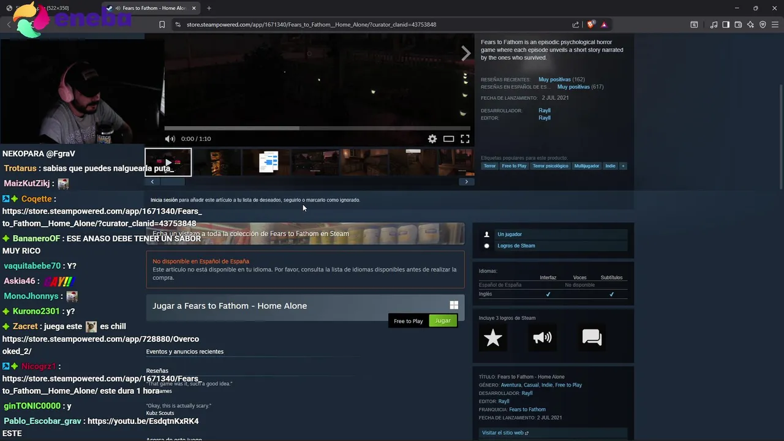The image size is (784, 441).
Task: Switch to the Fears to Fathom tab
Action: [152, 8]
